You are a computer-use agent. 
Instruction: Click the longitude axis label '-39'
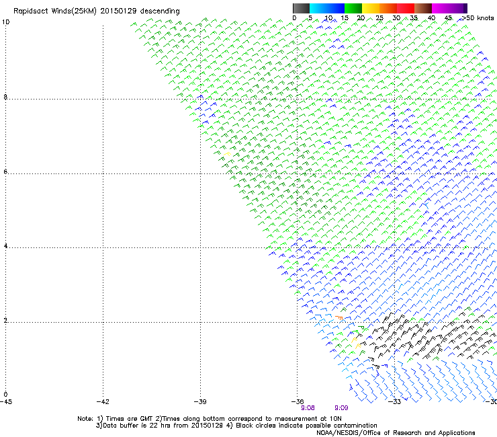pos(200,402)
